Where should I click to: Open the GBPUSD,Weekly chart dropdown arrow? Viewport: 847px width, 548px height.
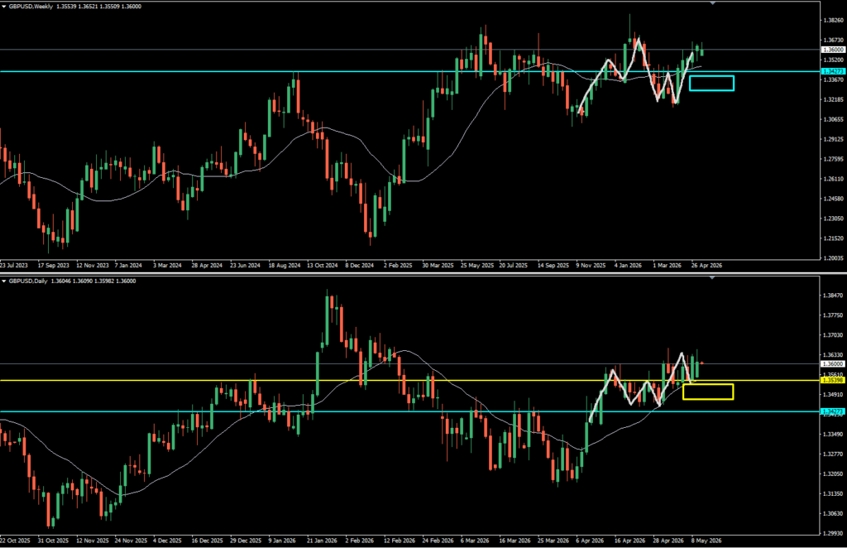(4, 7)
